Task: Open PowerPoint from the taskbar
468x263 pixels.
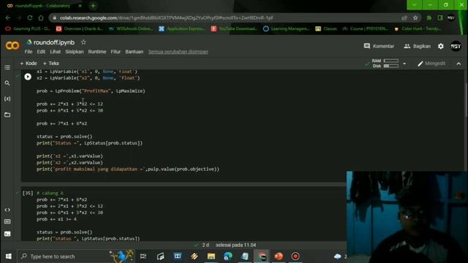Action: pos(279,256)
